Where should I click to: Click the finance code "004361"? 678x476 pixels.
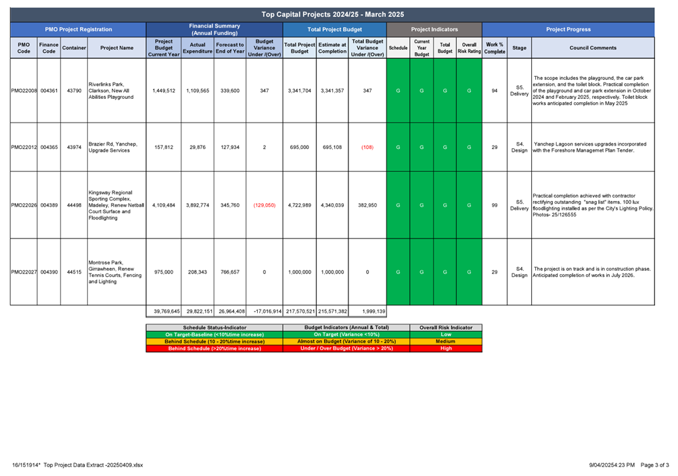tap(49, 91)
